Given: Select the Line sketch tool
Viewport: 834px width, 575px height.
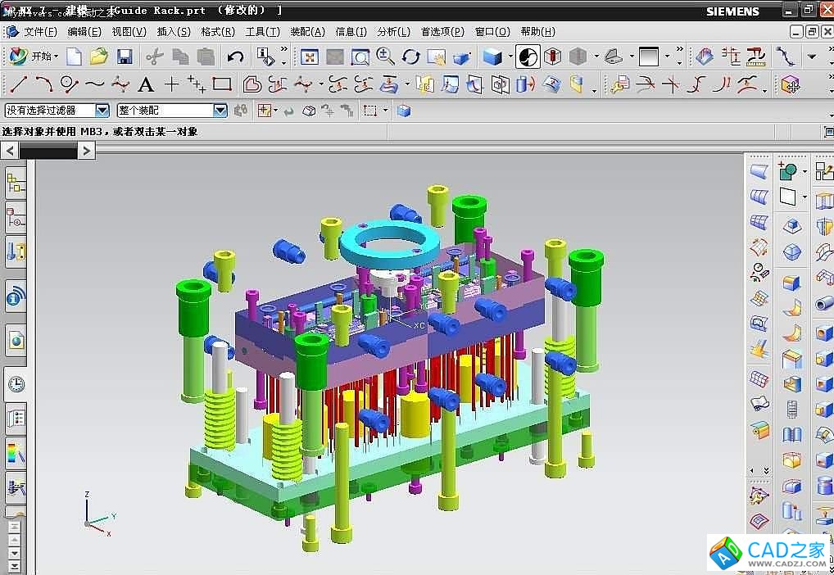Looking at the screenshot, I should [18, 84].
